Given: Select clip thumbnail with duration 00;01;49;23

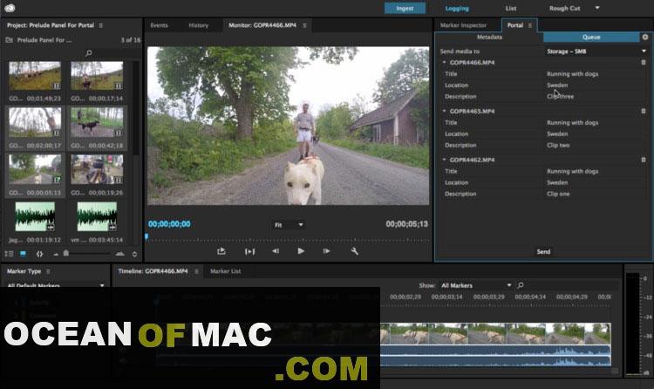Looking at the screenshot, I should [x=35, y=76].
